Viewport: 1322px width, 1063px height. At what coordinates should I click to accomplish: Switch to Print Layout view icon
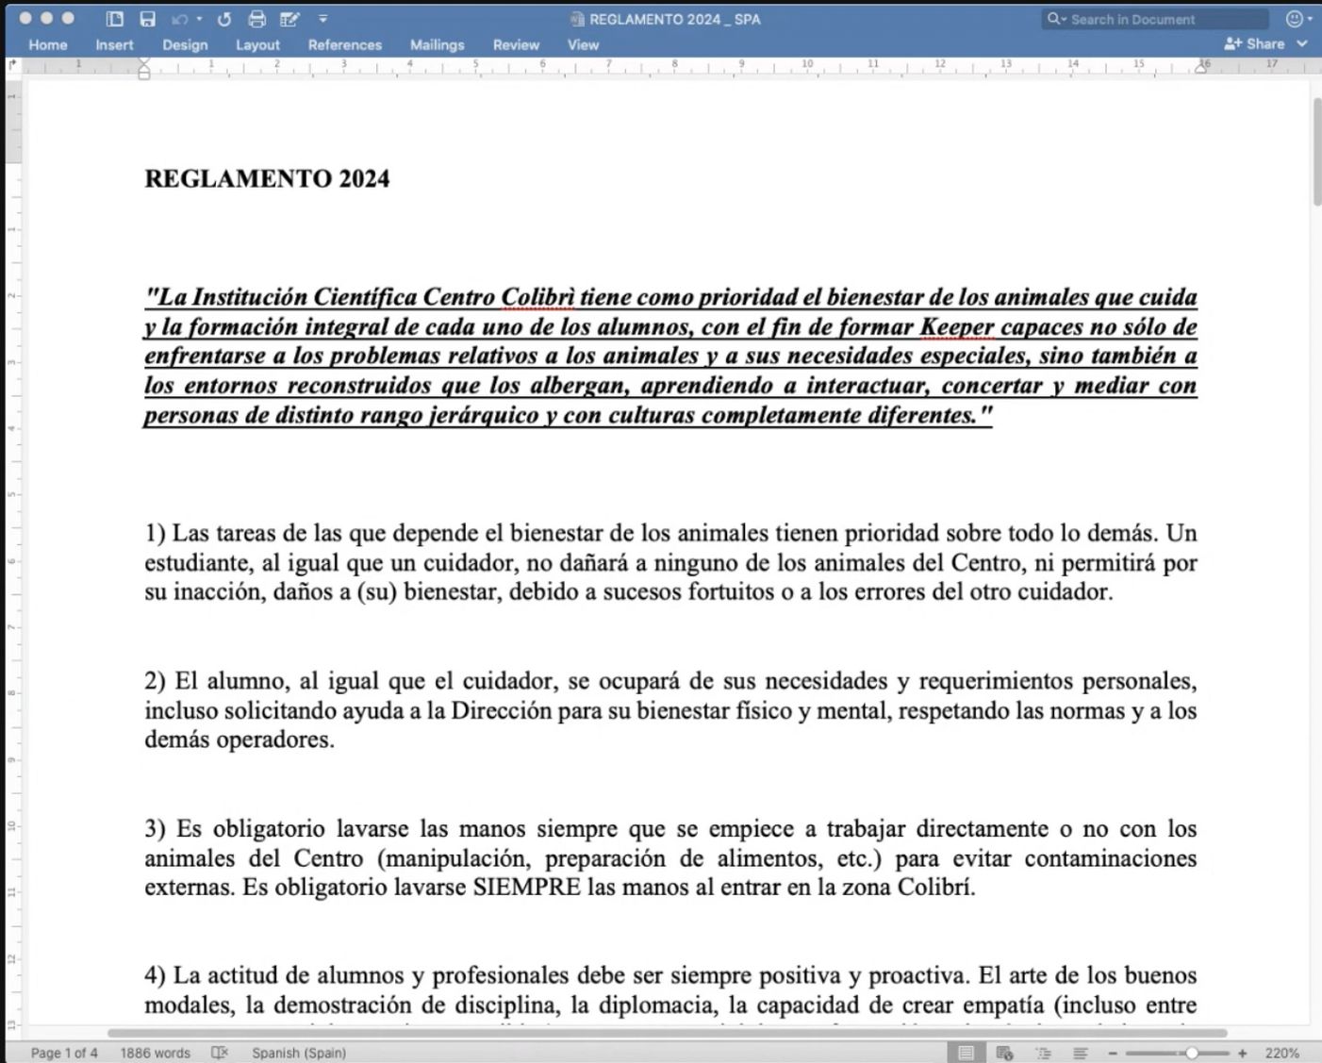[967, 1053]
